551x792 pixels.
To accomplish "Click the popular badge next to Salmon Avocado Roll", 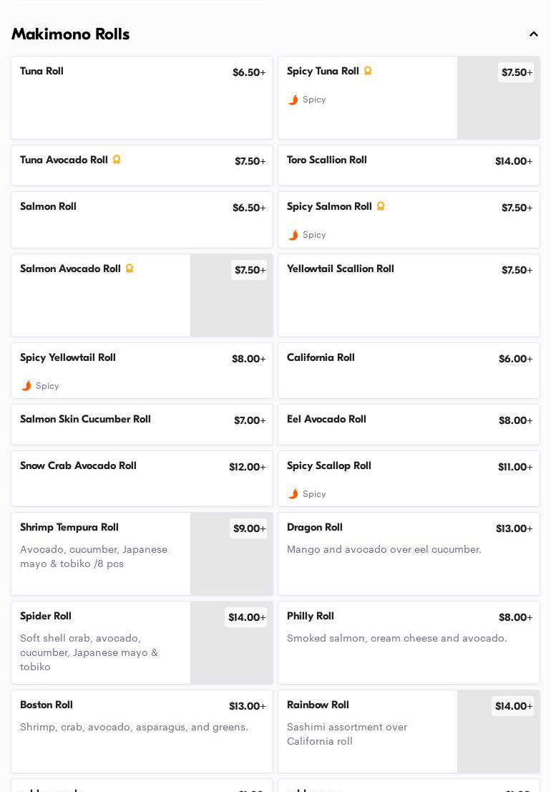I will pos(130,269).
